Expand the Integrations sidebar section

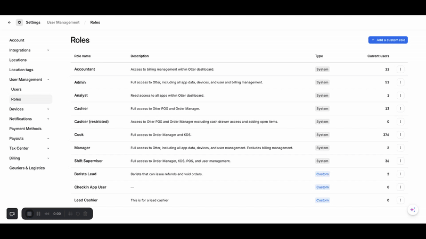(48, 50)
